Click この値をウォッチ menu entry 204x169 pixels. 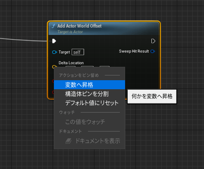click(x=89, y=122)
